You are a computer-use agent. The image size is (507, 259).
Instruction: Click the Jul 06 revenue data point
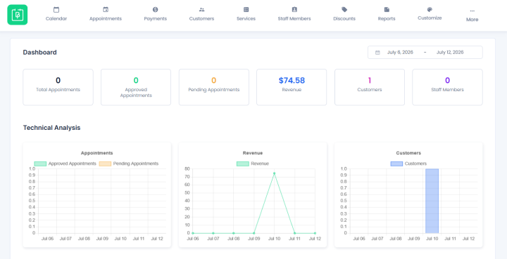[x=193, y=233]
